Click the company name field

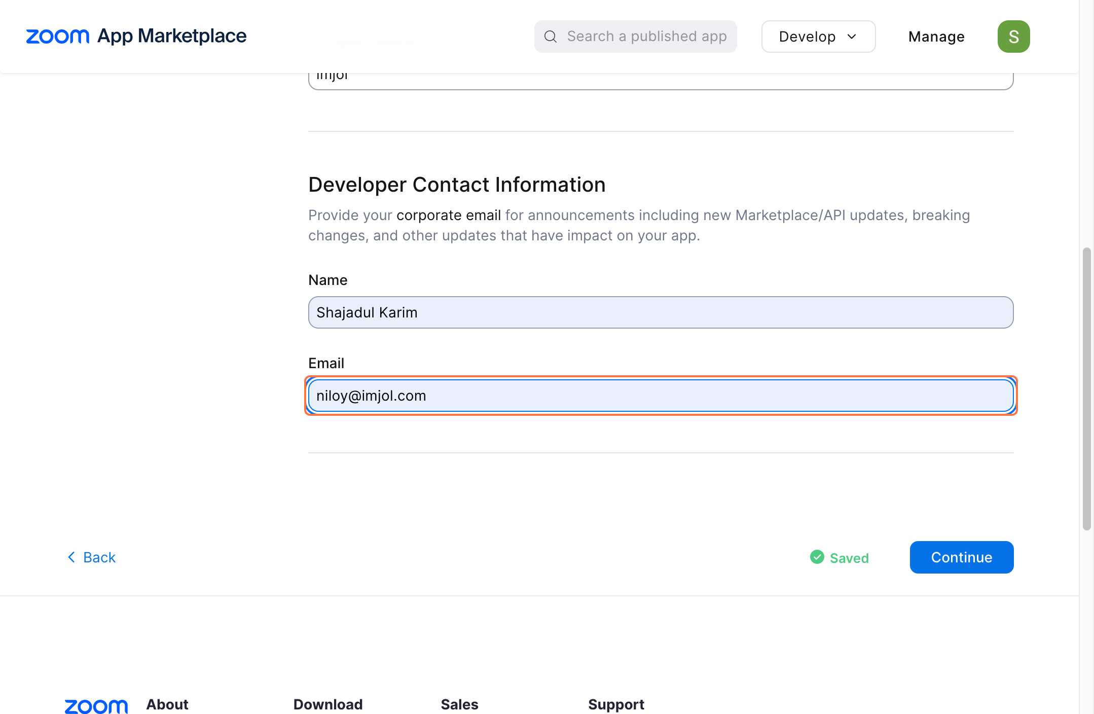(x=661, y=81)
